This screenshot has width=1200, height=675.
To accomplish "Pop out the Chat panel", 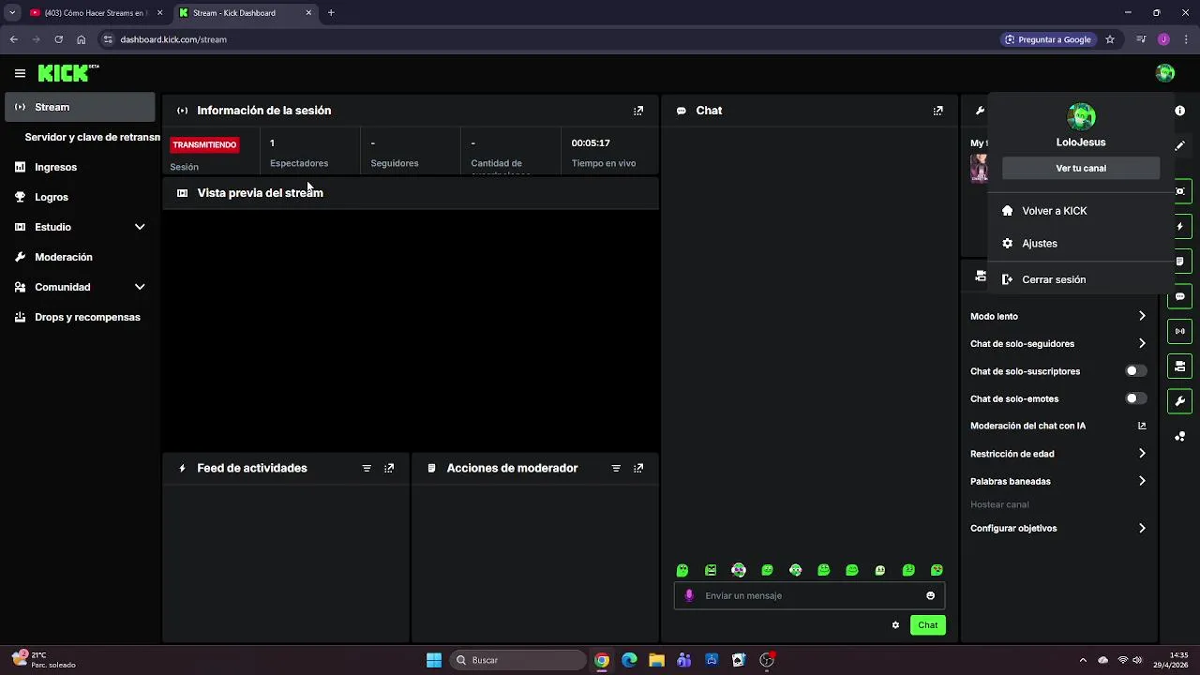I will 937,111.
